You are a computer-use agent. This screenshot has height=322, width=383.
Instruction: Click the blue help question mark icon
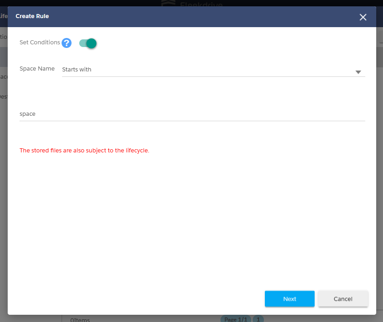pyautogui.click(x=67, y=43)
